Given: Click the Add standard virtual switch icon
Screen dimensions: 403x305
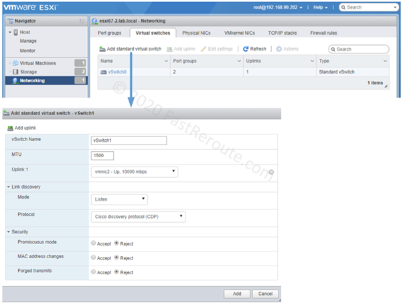Looking at the screenshot, I should click(x=102, y=49).
